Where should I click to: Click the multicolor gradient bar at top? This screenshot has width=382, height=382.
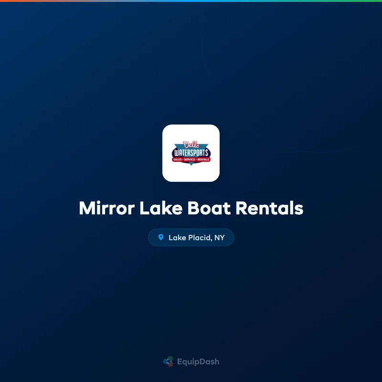tap(191, 1)
